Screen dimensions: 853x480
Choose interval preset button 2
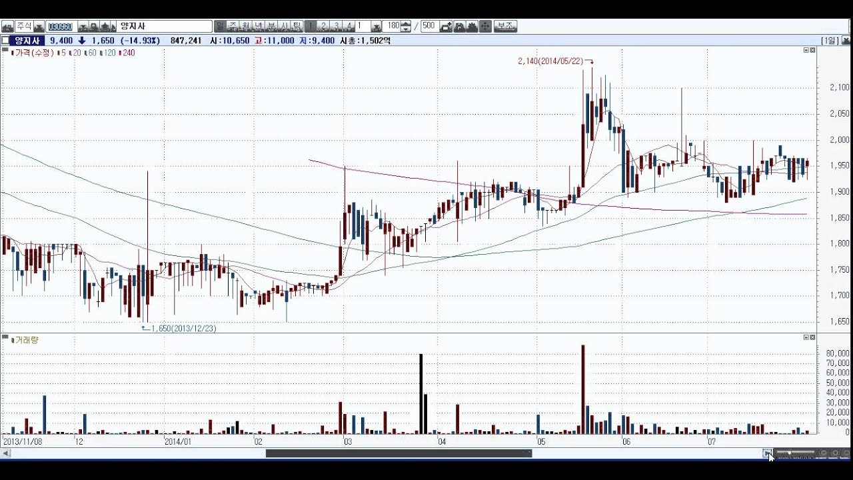(x=323, y=27)
